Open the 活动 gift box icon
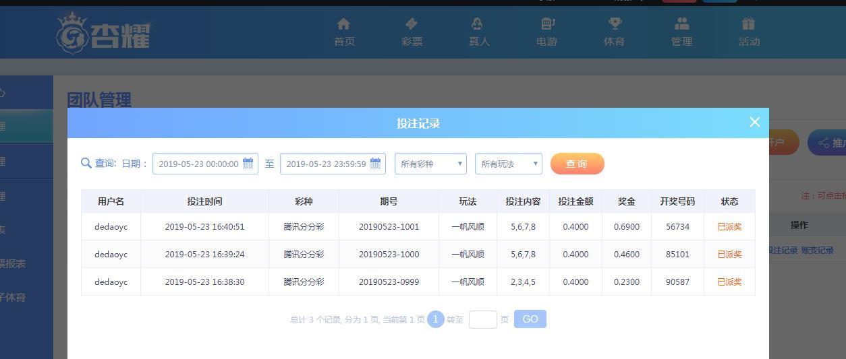This screenshot has width=846, height=359. coord(748,24)
